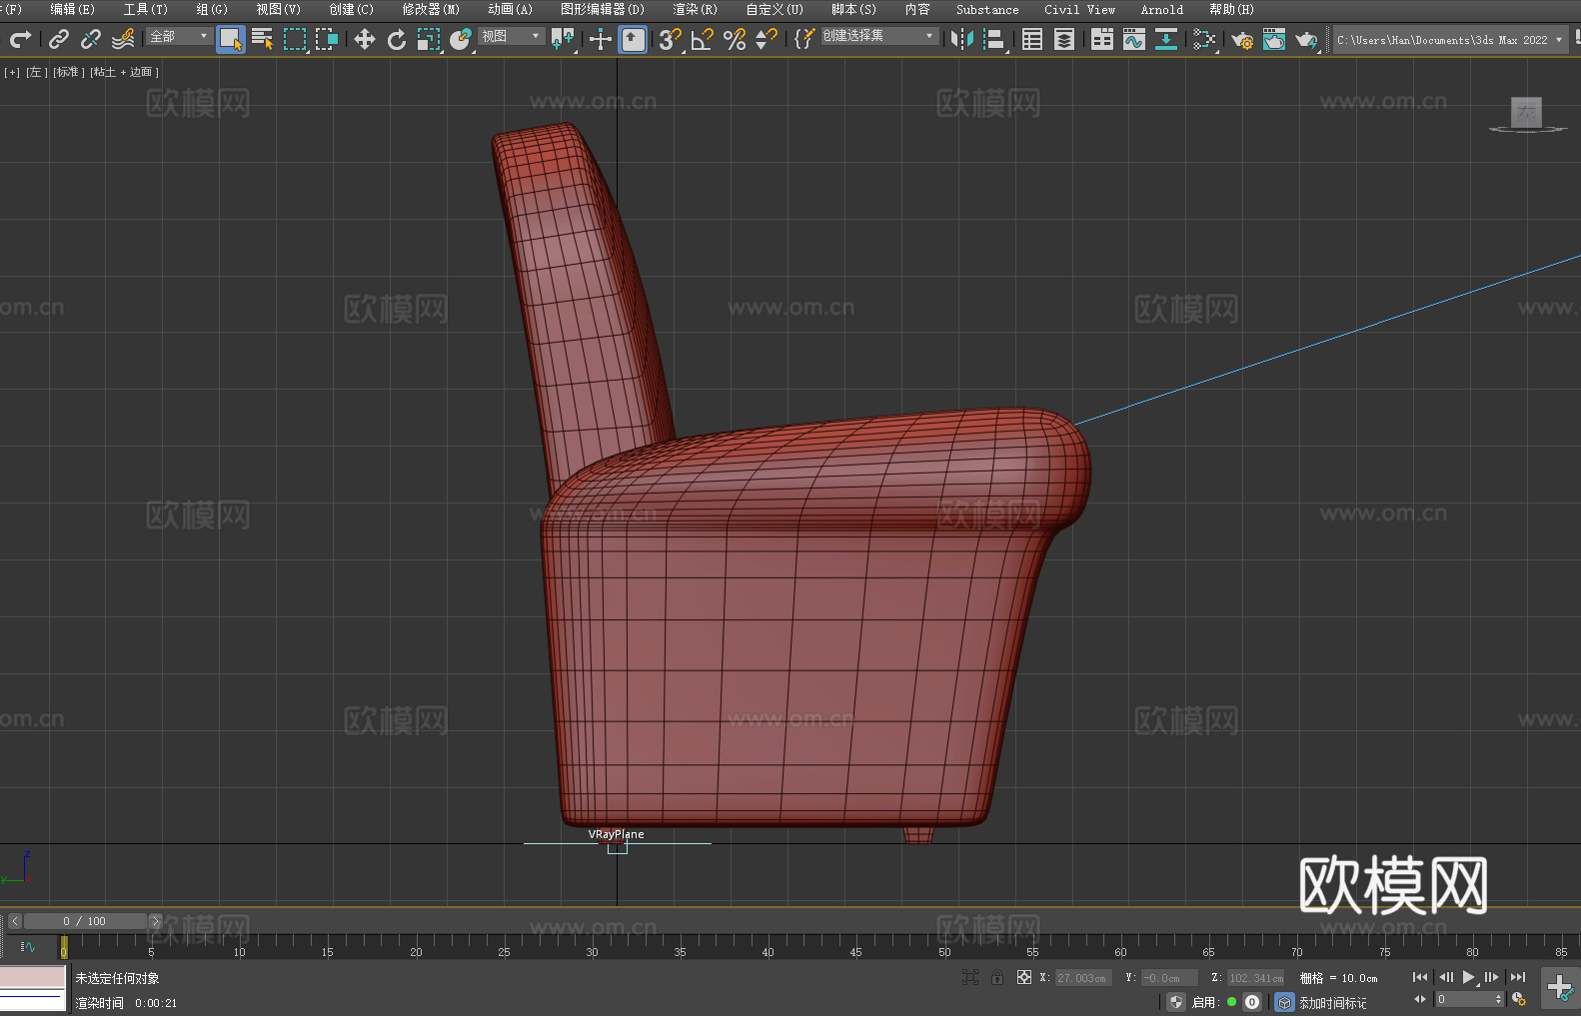This screenshot has width=1581, height=1016.
Task: Open Select by Name list
Action: coord(263,39)
